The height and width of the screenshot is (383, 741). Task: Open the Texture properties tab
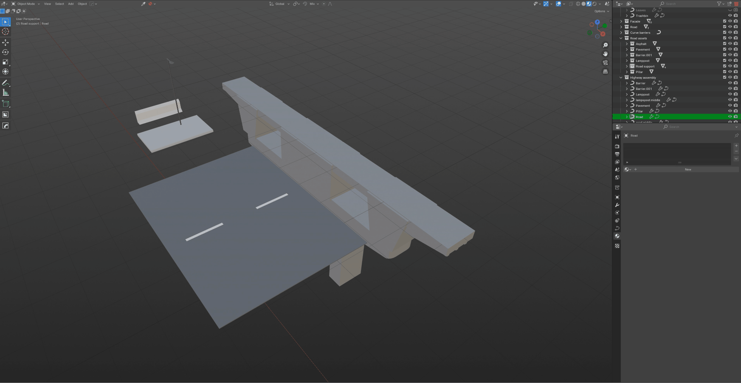click(x=617, y=246)
